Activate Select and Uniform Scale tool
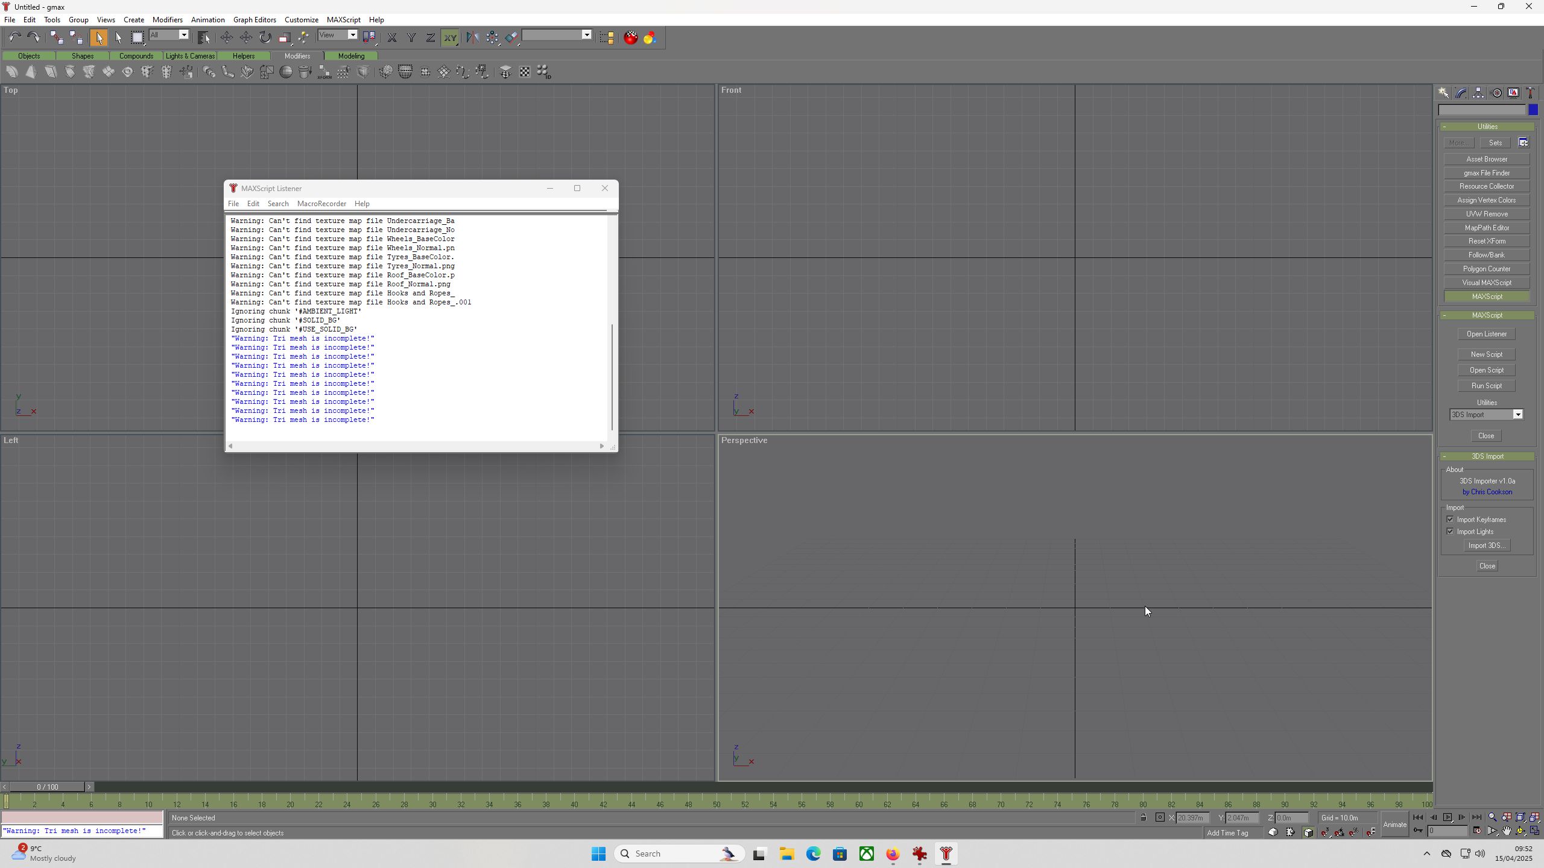Screen dimensions: 1544x868 tap(285, 37)
